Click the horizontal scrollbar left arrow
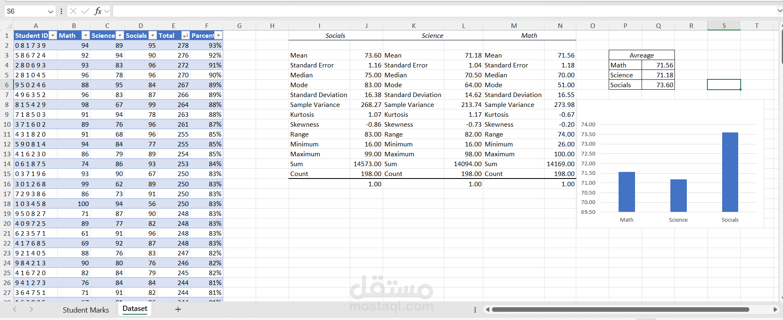This screenshot has width=783, height=320. (487, 310)
